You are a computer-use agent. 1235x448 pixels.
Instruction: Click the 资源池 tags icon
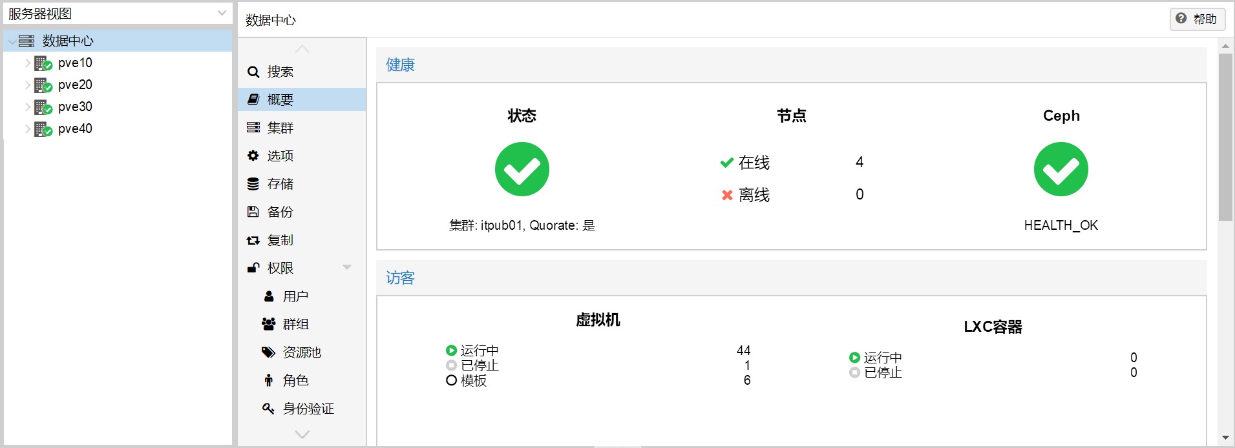(268, 352)
